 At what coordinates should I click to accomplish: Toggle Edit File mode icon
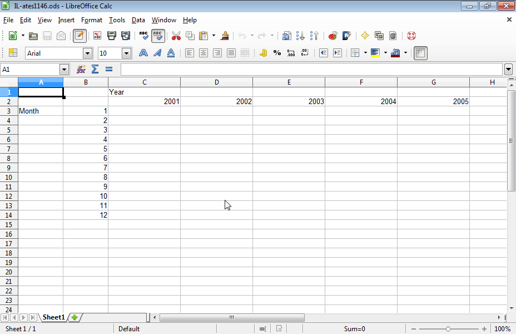80,36
